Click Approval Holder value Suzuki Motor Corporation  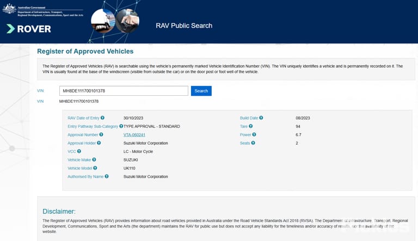coord(146,143)
